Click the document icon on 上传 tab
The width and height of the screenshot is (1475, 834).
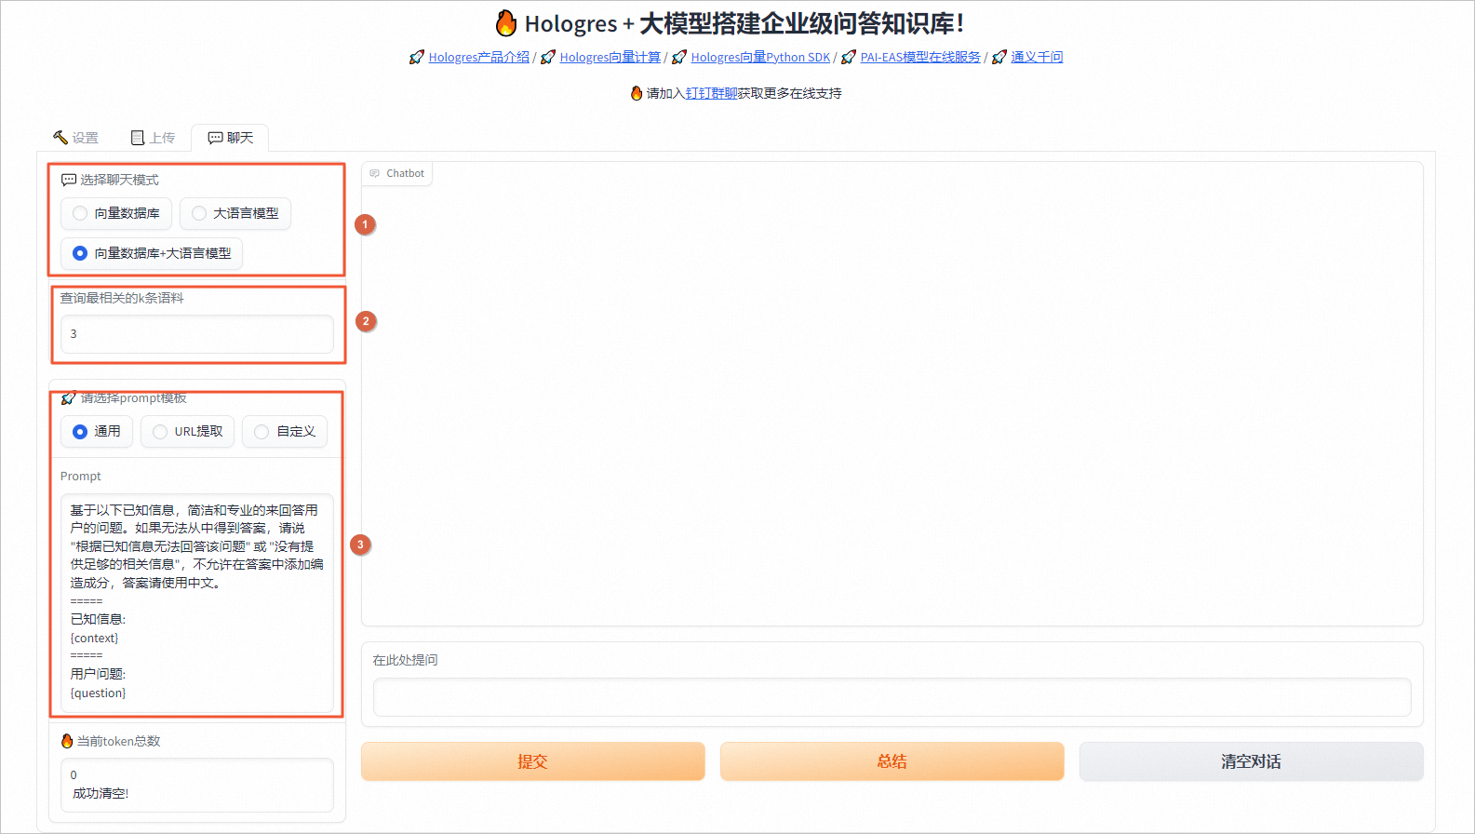click(x=138, y=138)
